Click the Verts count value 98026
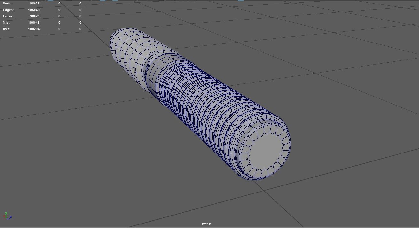The image size is (419, 228). coord(35,4)
